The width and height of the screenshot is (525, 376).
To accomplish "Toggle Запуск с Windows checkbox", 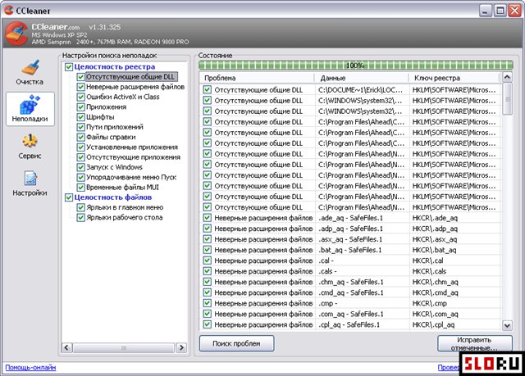I will [x=80, y=167].
